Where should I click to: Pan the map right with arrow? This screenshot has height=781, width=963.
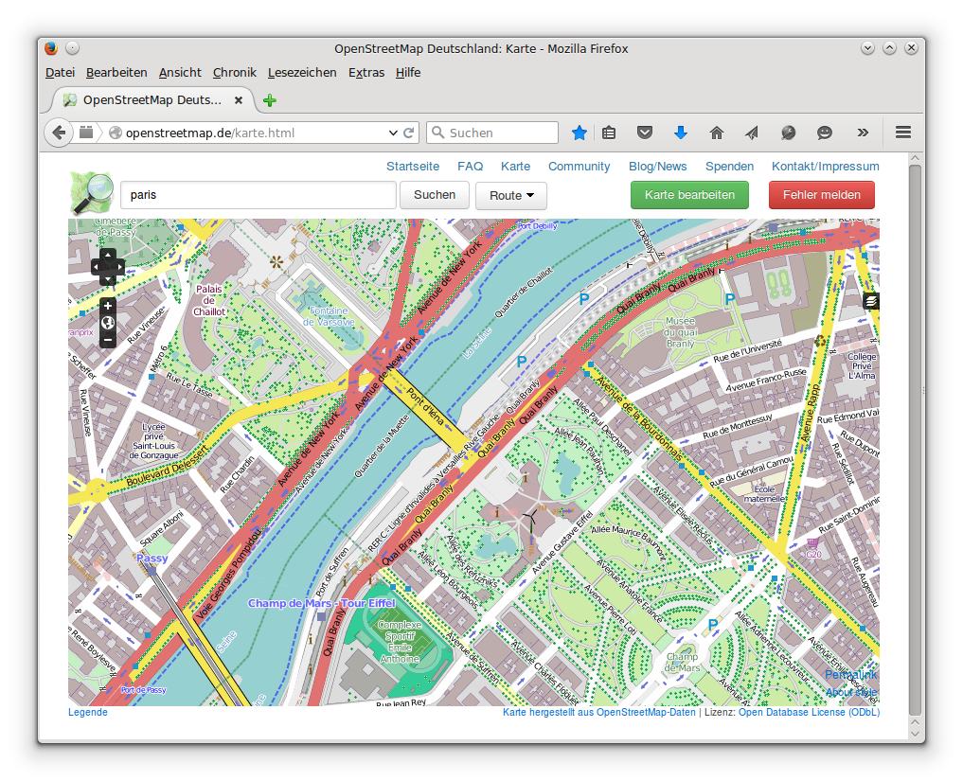point(119,267)
